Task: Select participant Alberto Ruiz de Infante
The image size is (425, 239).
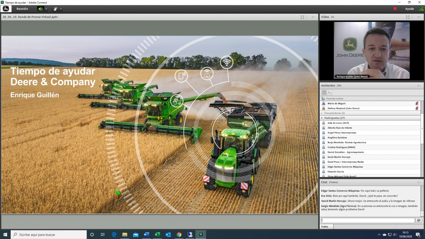Action: click(370, 128)
